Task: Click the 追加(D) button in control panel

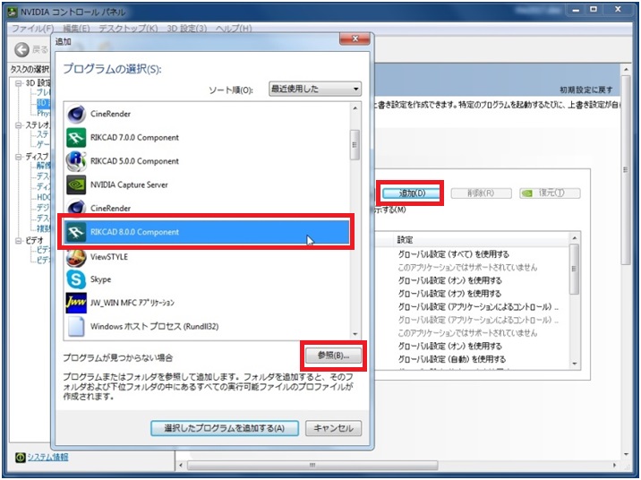Action: (x=412, y=193)
